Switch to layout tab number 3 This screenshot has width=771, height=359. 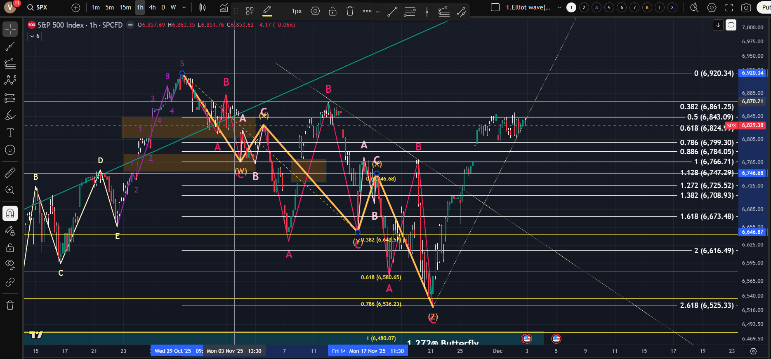click(597, 7)
